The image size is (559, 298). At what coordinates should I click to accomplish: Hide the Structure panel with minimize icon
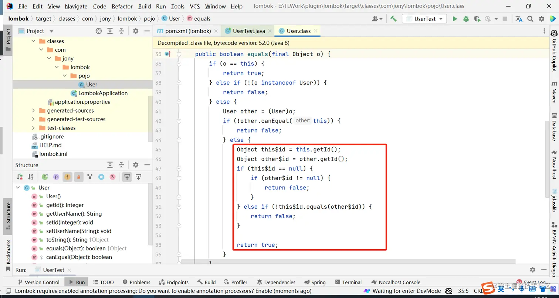click(147, 165)
